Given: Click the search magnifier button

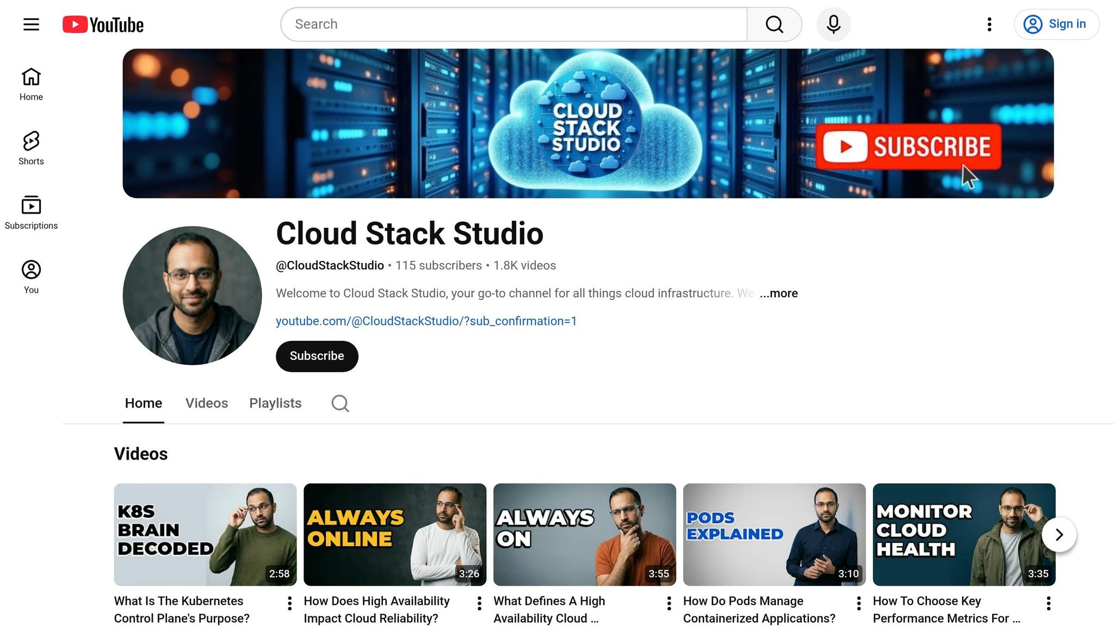Looking at the screenshot, I should 774,24.
